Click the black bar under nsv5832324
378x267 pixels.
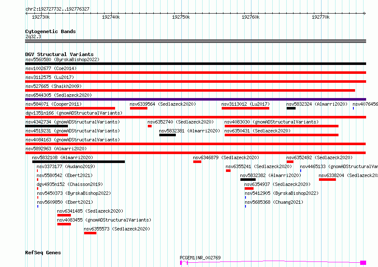click(291, 108)
